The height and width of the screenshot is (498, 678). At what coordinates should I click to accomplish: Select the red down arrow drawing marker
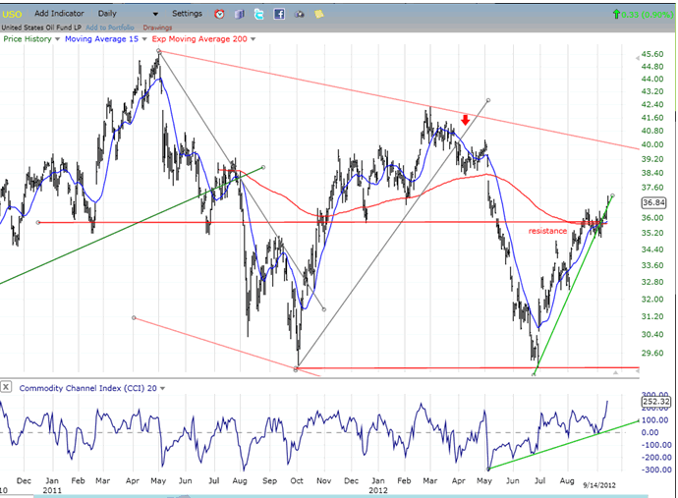[465, 120]
